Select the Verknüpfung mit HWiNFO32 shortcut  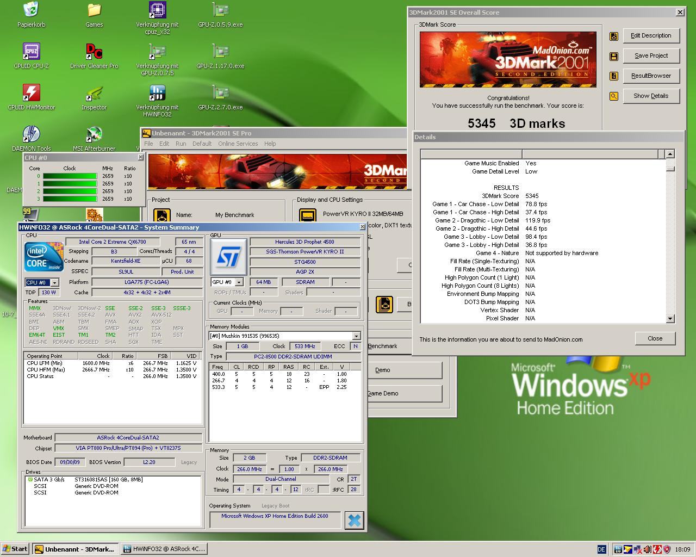pos(157,101)
